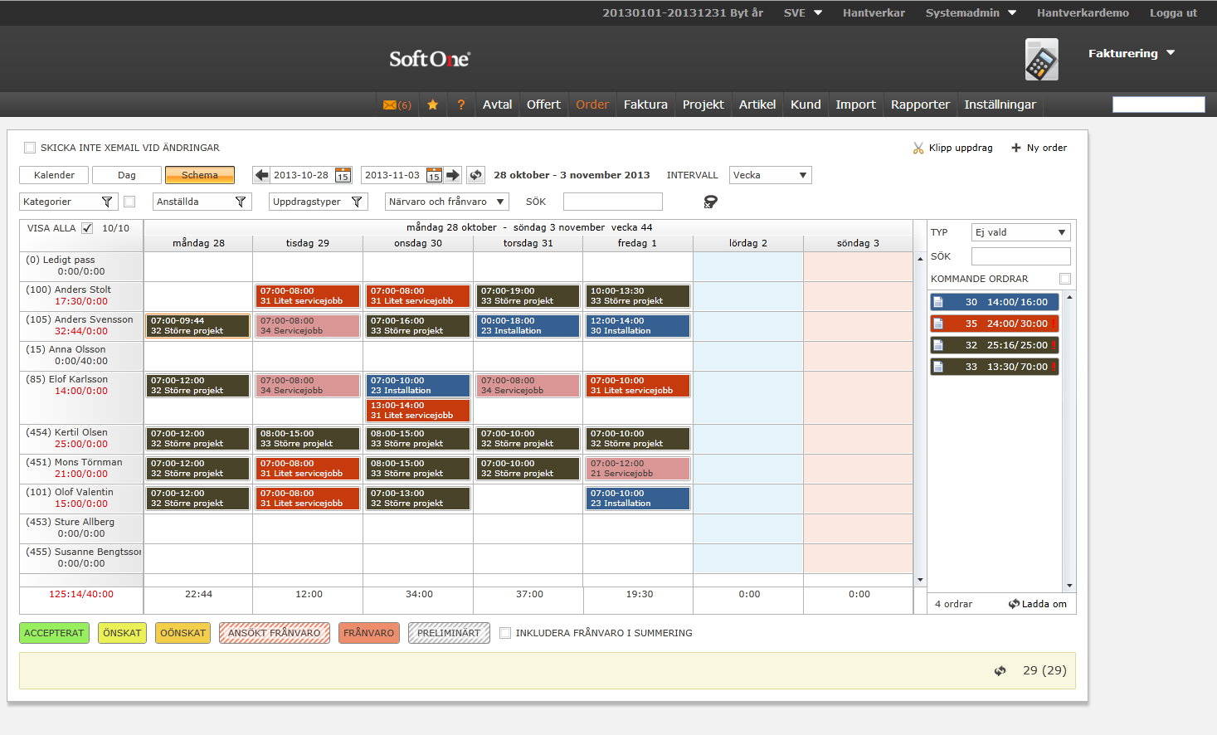1217x735 pixels.
Task: Expand the Fakturering module dropdown
Action: 1171,53
